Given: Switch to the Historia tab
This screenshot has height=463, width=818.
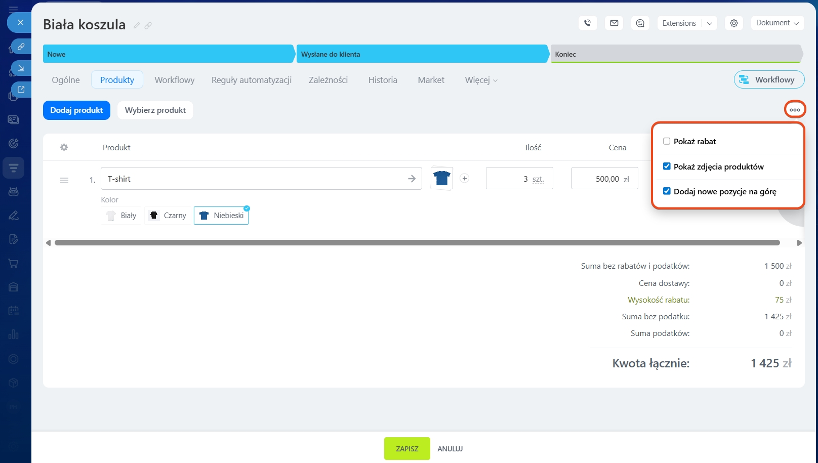Looking at the screenshot, I should click(x=382, y=80).
